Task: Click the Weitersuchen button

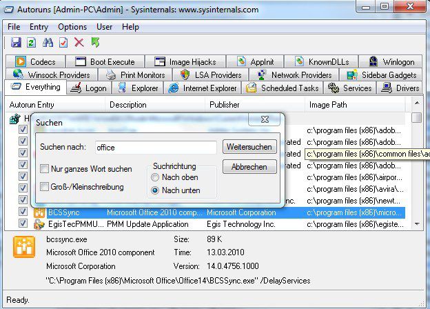Action: click(249, 147)
